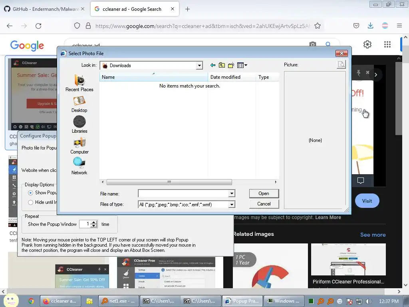Open the Firefox application menu

click(399, 26)
